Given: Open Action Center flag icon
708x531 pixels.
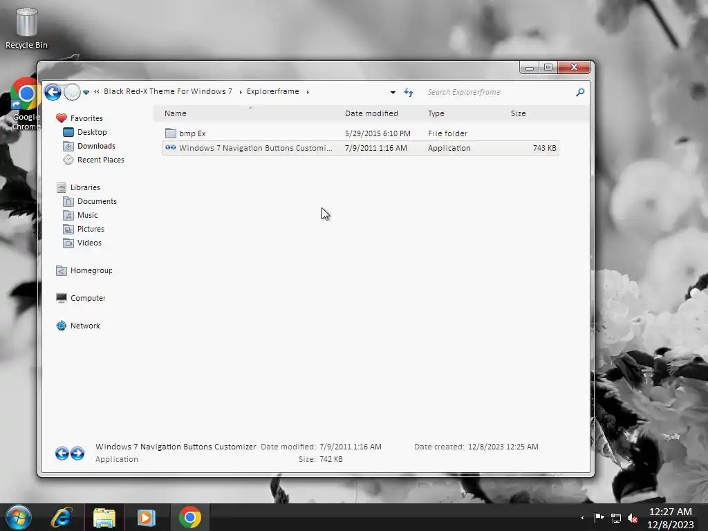Looking at the screenshot, I should point(599,517).
